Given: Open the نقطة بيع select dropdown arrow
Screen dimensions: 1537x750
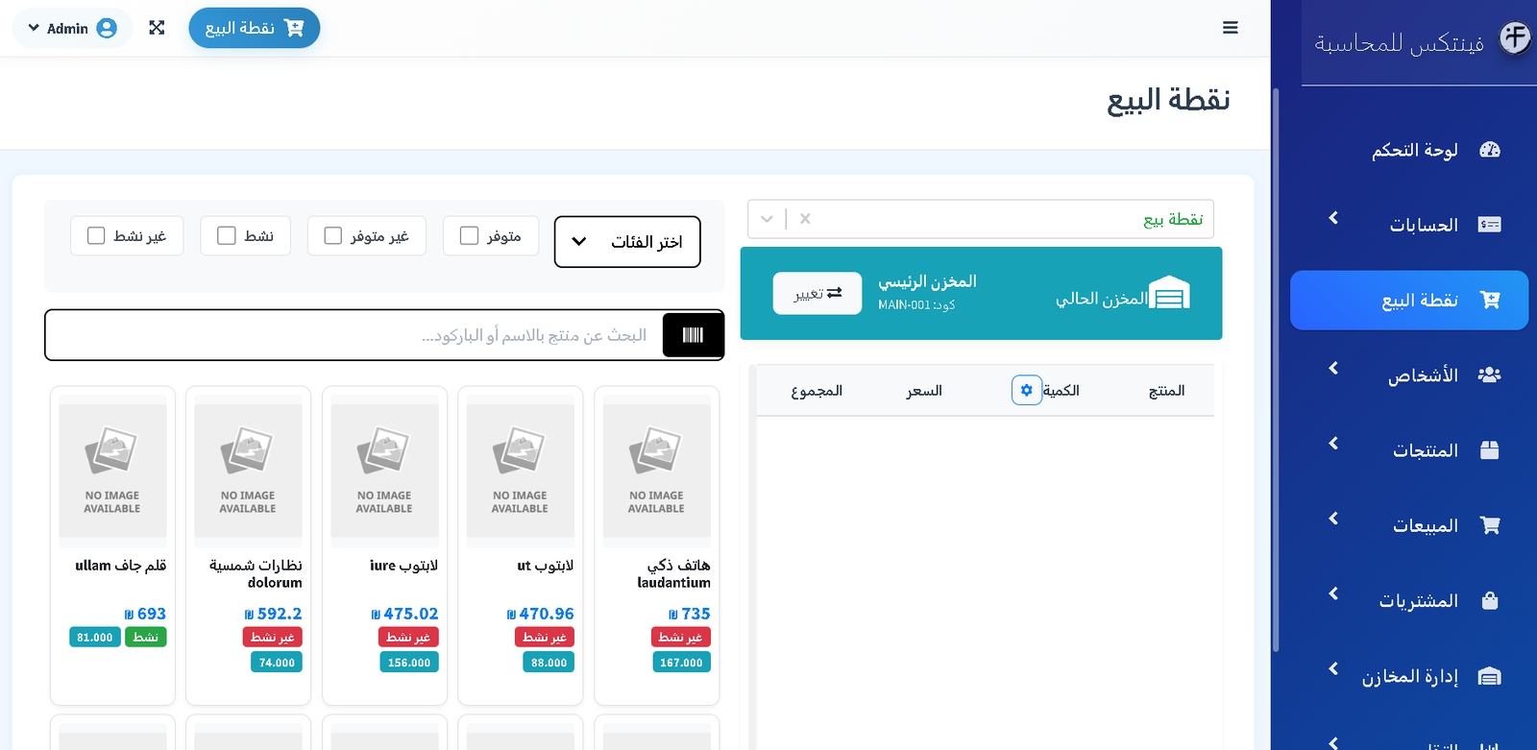Looking at the screenshot, I should click(767, 219).
